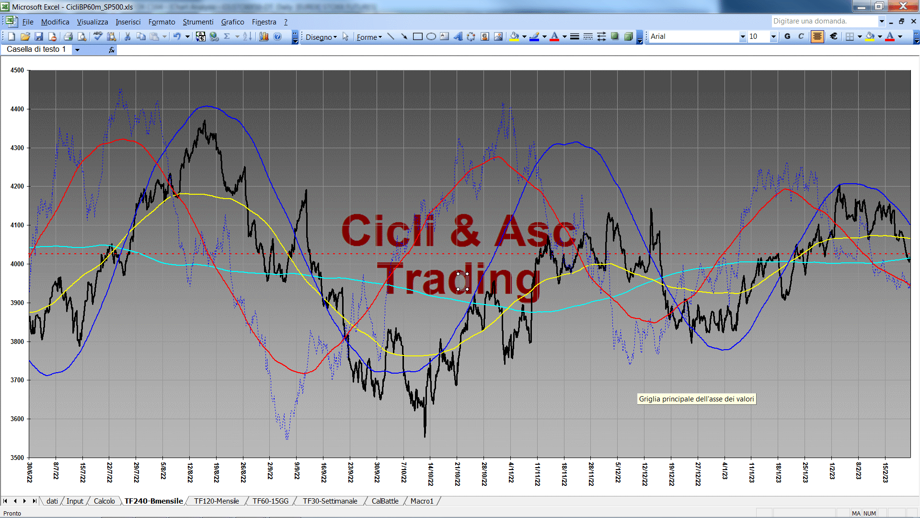
Task: Open drawing fill color dropdown arrow
Action: pos(524,36)
